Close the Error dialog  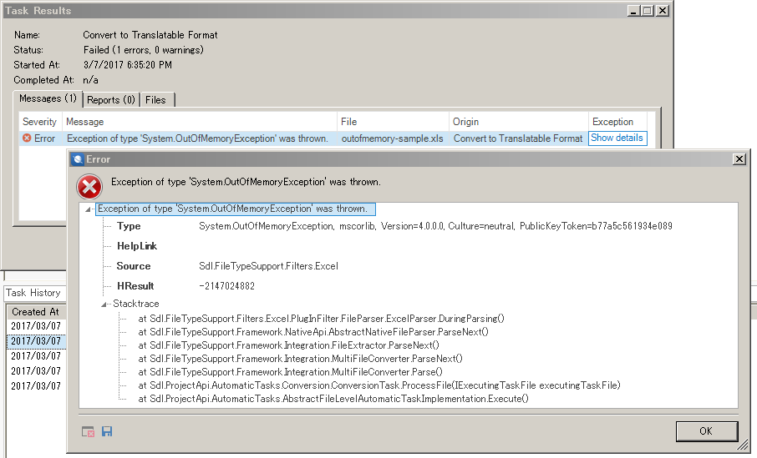click(739, 159)
